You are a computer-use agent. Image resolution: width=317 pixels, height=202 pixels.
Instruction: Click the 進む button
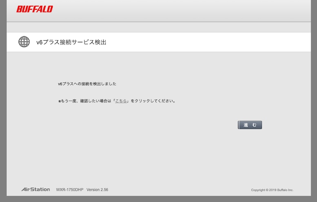coord(250,125)
